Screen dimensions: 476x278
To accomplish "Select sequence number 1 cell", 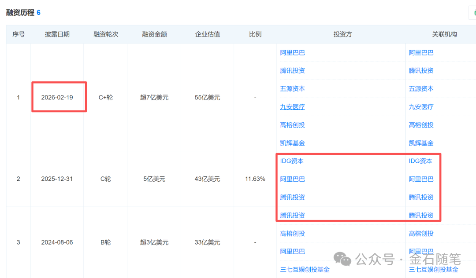I will (18, 98).
